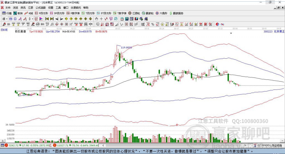The image size is (285, 154).
Task: Open the 9T四方形 tool
Action: click(104, 13)
